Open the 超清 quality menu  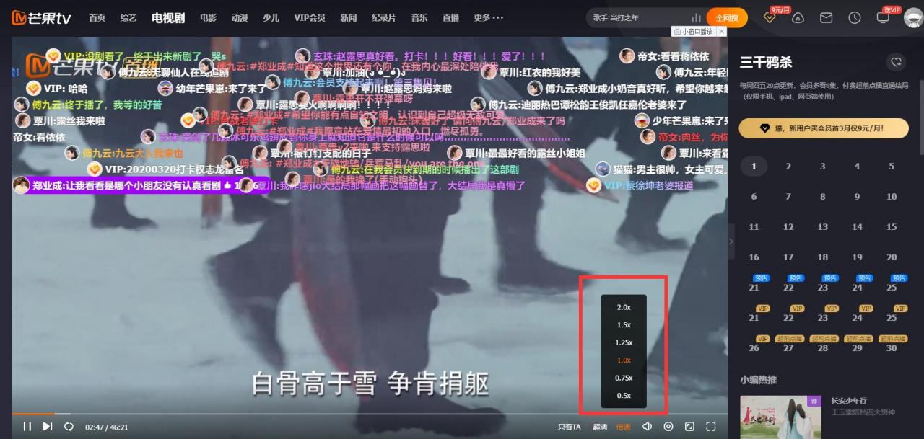pos(600,427)
